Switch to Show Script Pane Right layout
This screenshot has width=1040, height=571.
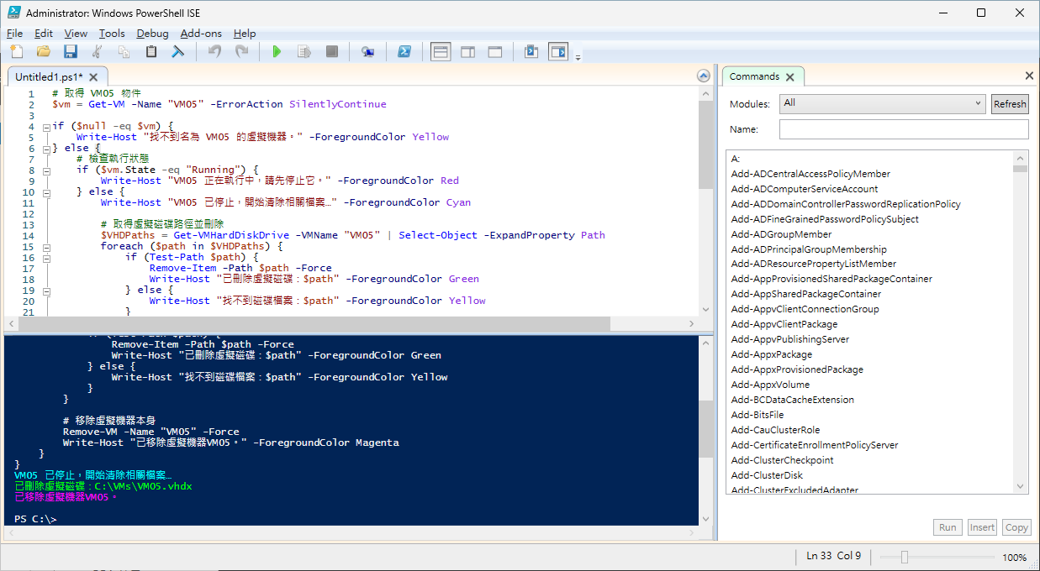[468, 52]
